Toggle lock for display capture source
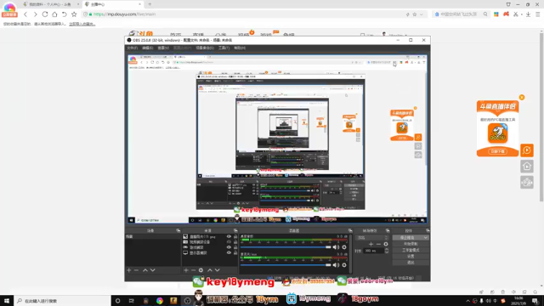The height and width of the screenshot is (306, 544). tap(235, 253)
